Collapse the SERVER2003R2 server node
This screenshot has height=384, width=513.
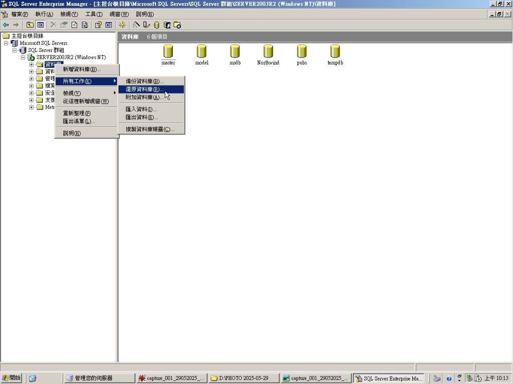(x=23, y=57)
